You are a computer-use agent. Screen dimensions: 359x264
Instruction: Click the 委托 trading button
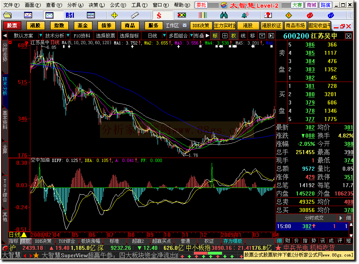pos(201,5)
